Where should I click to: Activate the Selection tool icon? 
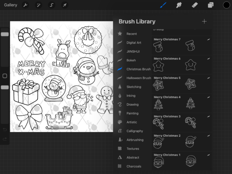[52, 5]
